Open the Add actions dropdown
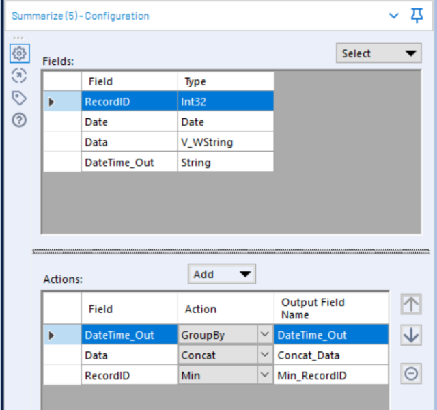The height and width of the screenshot is (410, 437). (222, 274)
